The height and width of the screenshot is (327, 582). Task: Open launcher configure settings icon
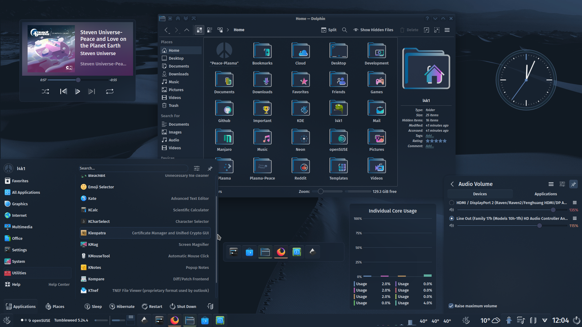[x=197, y=168]
